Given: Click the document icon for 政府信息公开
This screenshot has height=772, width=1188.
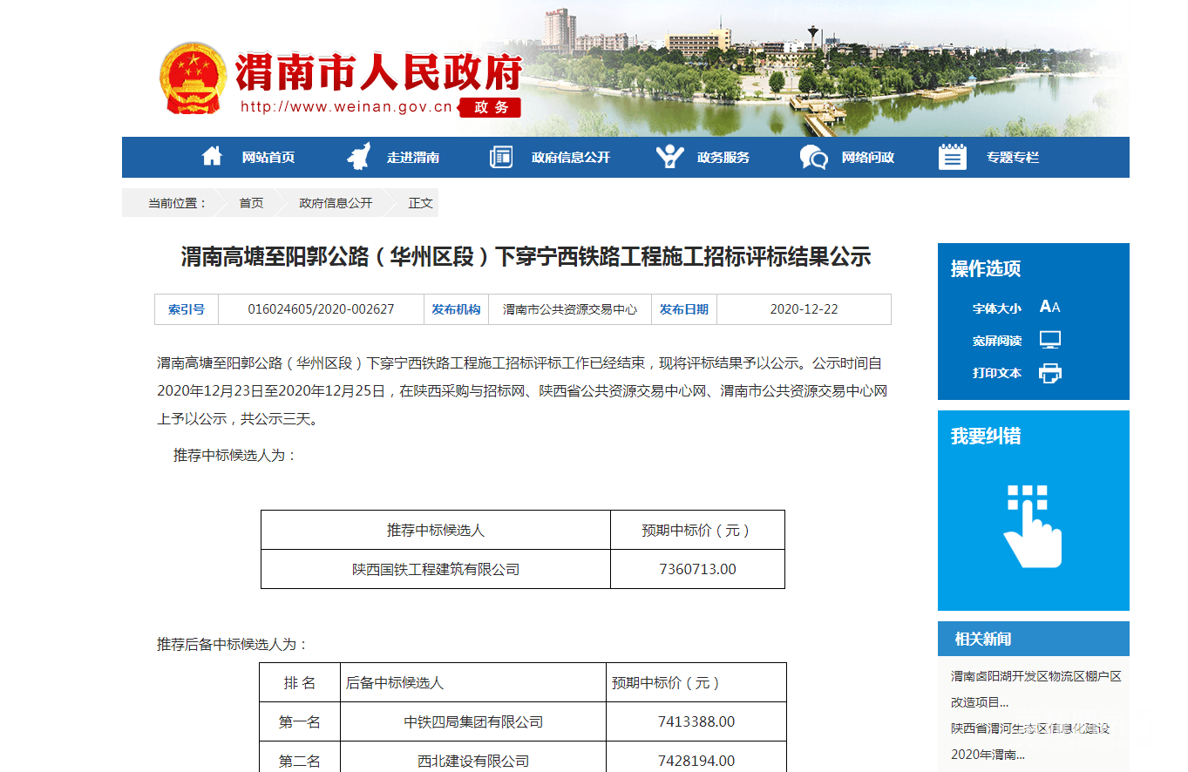Looking at the screenshot, I should [501, 157].
